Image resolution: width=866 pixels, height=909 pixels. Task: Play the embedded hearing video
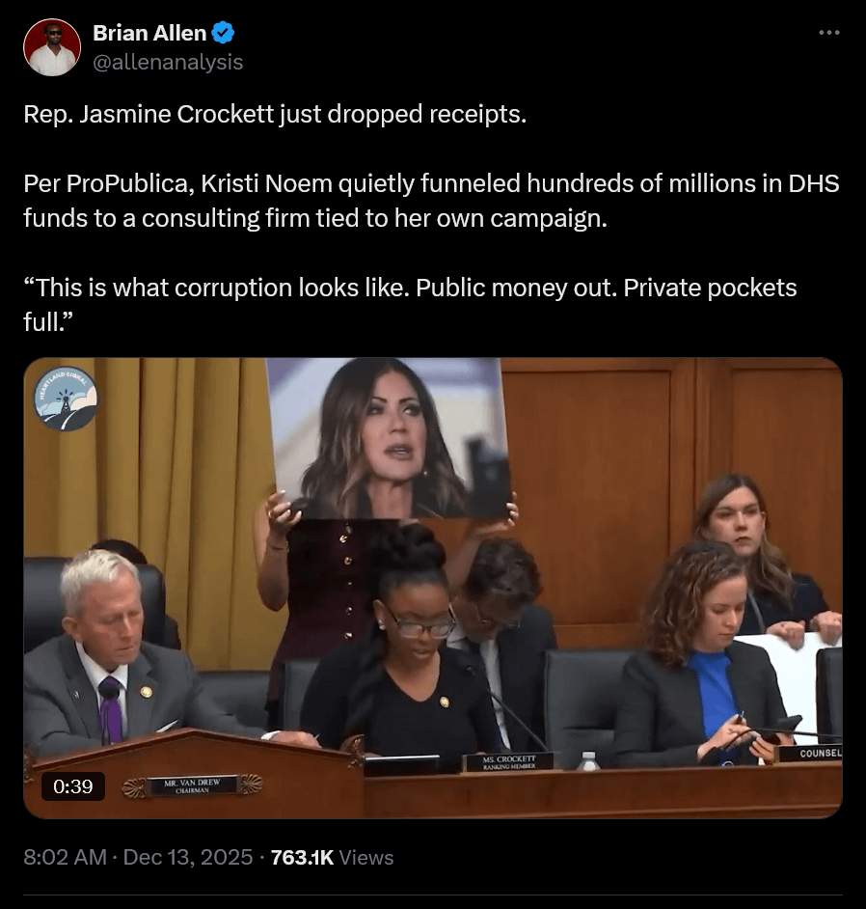point(433,588)
